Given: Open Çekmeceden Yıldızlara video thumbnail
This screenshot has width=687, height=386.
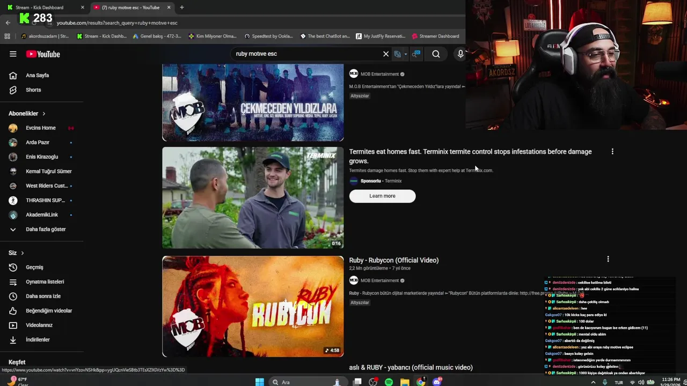Looking at the screenshot, I should 253,102.
